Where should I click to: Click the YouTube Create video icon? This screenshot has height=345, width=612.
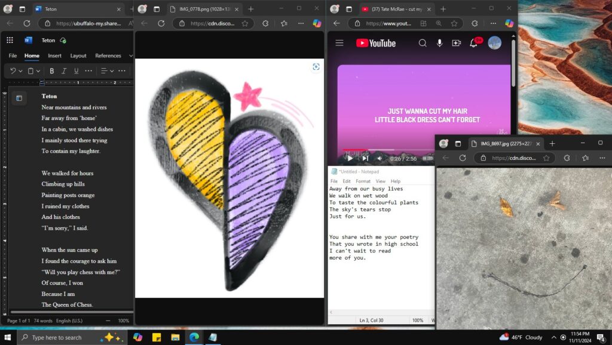[x=457, y=43]
